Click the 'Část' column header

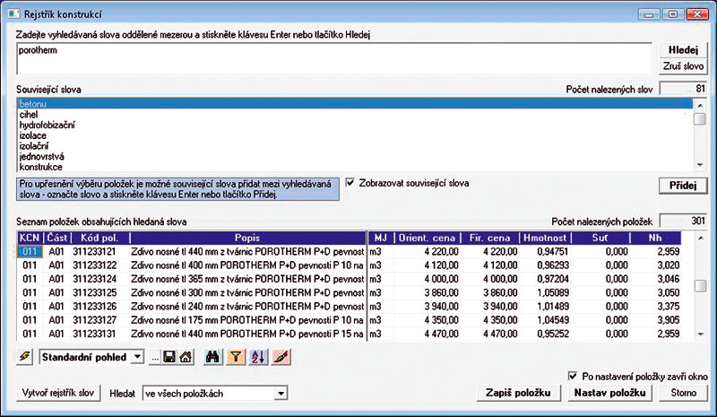pyautogui.click(x=56, y=238)
